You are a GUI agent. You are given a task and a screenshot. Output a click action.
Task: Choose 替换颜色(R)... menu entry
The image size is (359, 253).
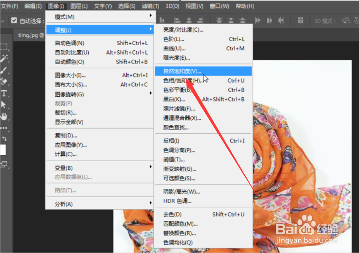pos(203,233)
